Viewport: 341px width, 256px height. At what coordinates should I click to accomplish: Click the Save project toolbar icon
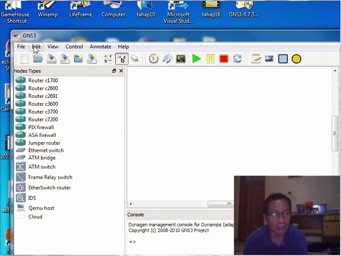(x=51, y=59)
